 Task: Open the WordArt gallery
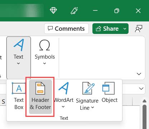64,95
